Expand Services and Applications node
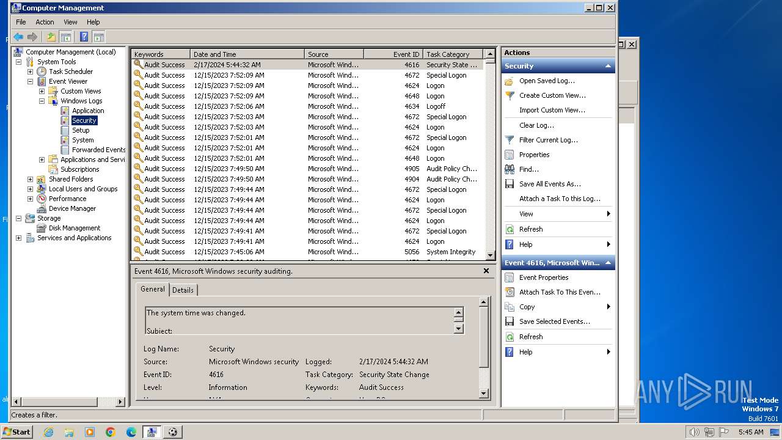This screenshot has height=440, width=782. 18,238
